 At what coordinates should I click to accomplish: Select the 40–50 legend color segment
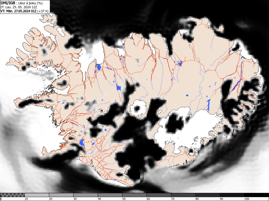pyautogui.click(x=110, y=195)
